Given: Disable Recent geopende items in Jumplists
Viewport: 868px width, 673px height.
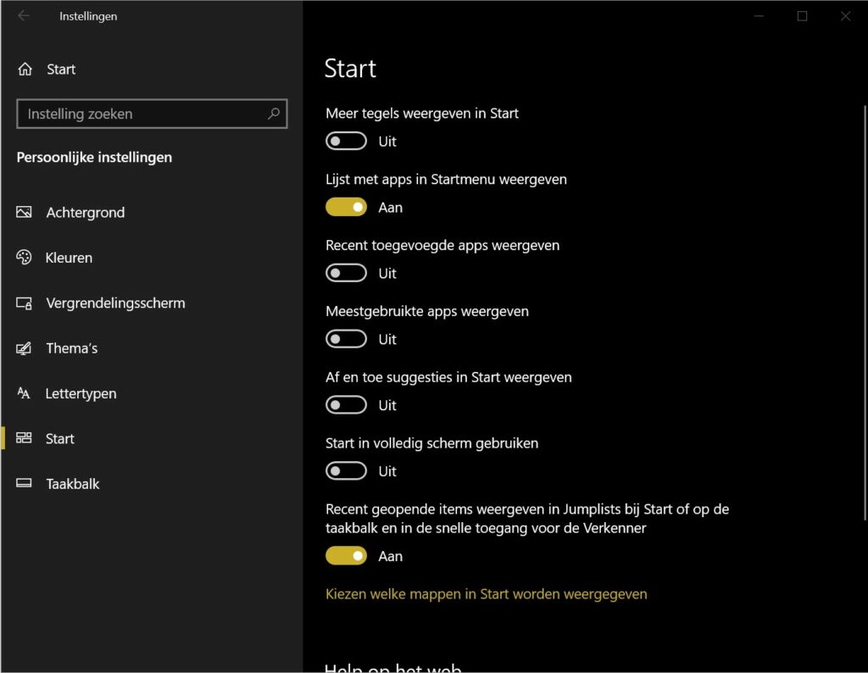Looking at the screenshot, I should pyautogui.click(x=346, y=556).
